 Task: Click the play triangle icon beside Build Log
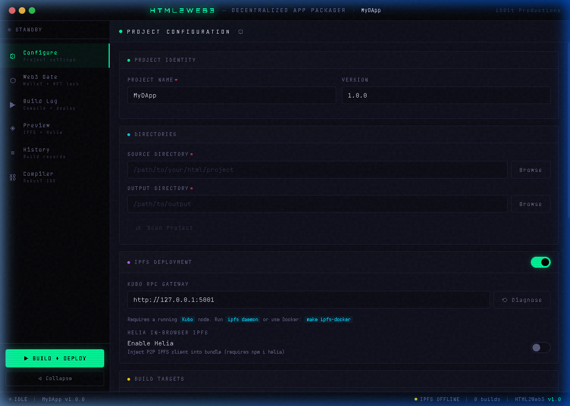click(13, 105)
